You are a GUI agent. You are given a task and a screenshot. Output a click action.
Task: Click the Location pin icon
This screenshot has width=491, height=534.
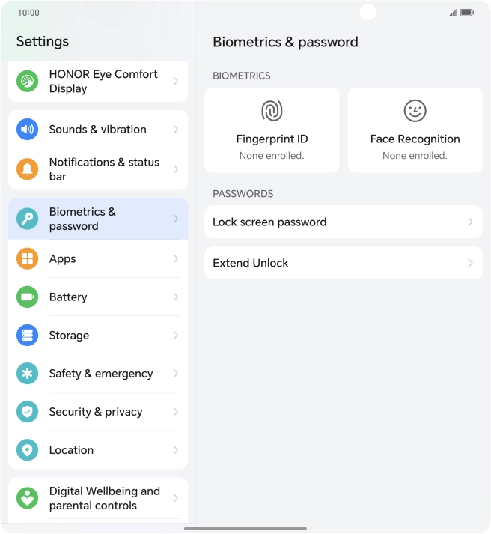click(x=28, y=449)
